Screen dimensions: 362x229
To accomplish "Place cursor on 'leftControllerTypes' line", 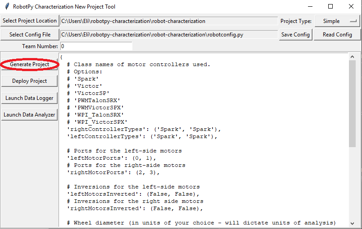I will pyautogui.click(x=142, y=136).
